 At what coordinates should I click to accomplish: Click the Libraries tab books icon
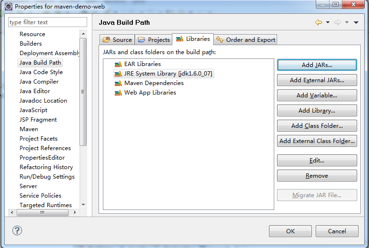tap(180, 39)
